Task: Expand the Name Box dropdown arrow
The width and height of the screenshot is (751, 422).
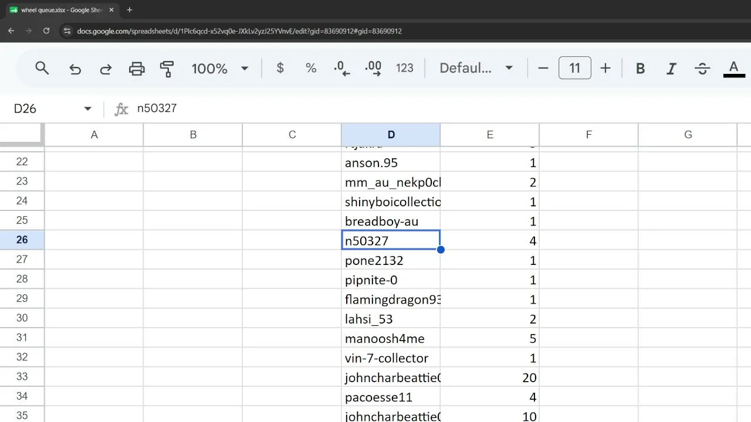Action: (88, 108)
